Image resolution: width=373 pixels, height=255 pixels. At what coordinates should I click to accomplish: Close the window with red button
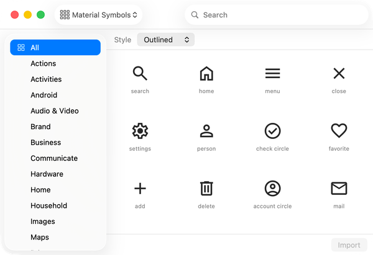click(15, 15)
